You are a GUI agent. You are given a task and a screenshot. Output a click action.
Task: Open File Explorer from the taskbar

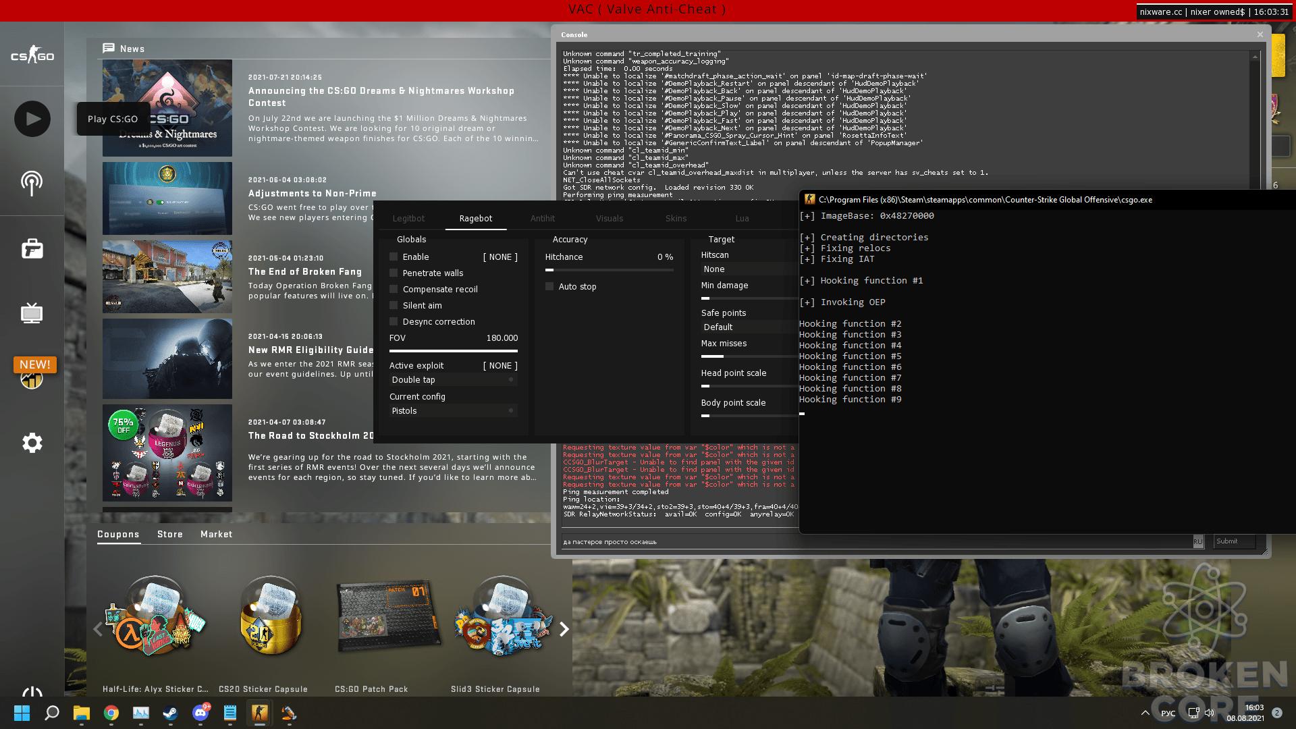pyautogui.click(x=82, y=713)
